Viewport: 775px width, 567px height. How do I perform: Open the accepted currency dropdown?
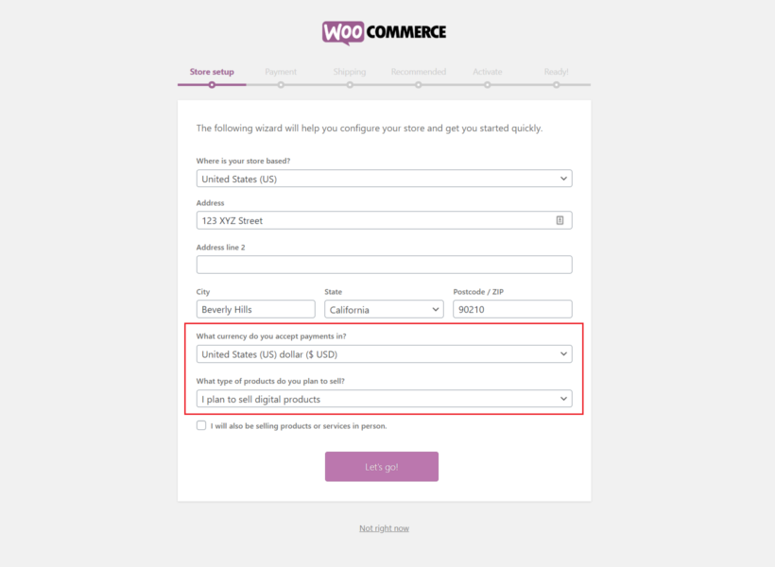pos(384,353)
